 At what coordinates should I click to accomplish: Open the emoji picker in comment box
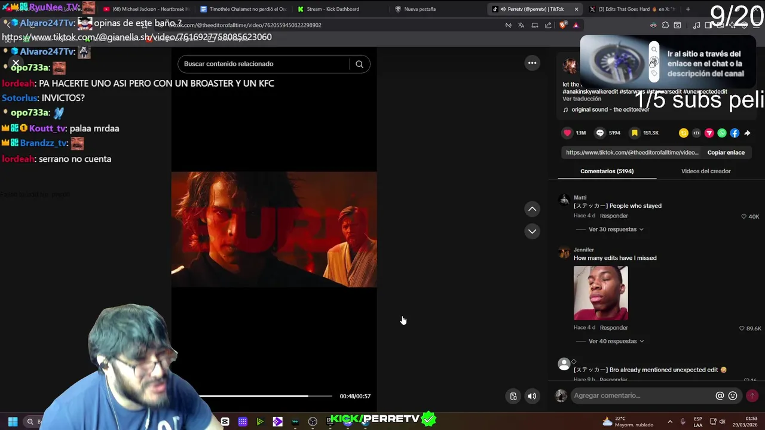pyautogui.click(x=733, y=395)
